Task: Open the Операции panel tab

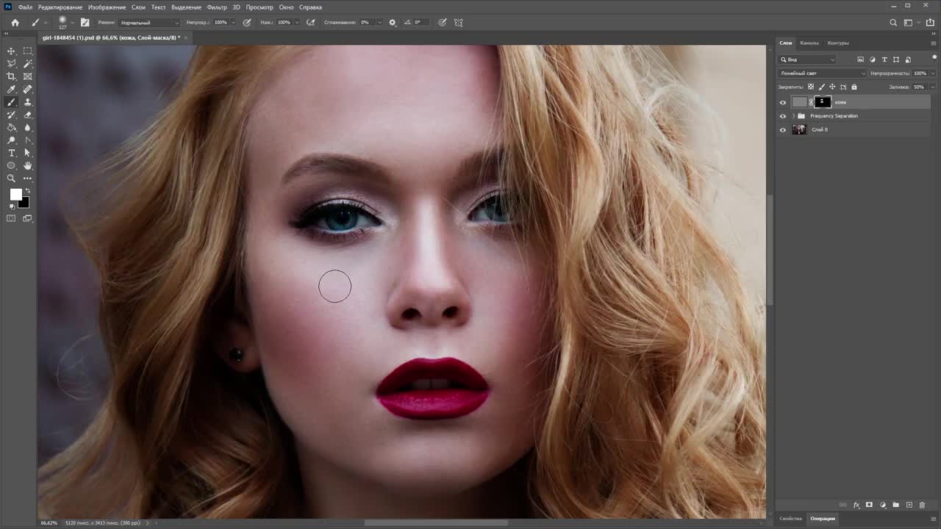Action: (x=822, y=519)
